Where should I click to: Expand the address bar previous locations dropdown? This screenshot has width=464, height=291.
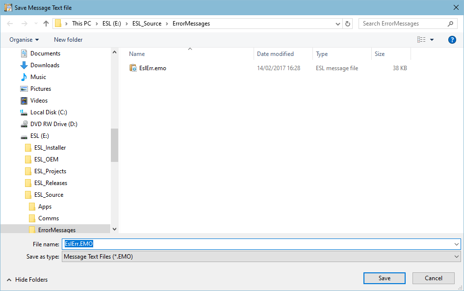point(338,24)
